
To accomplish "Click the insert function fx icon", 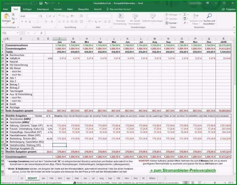I will 41,33.
